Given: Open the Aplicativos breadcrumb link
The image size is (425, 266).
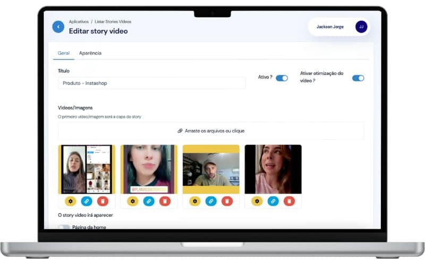Looking at the screenshot, I should pyautogui.click(x=79, y=21).
